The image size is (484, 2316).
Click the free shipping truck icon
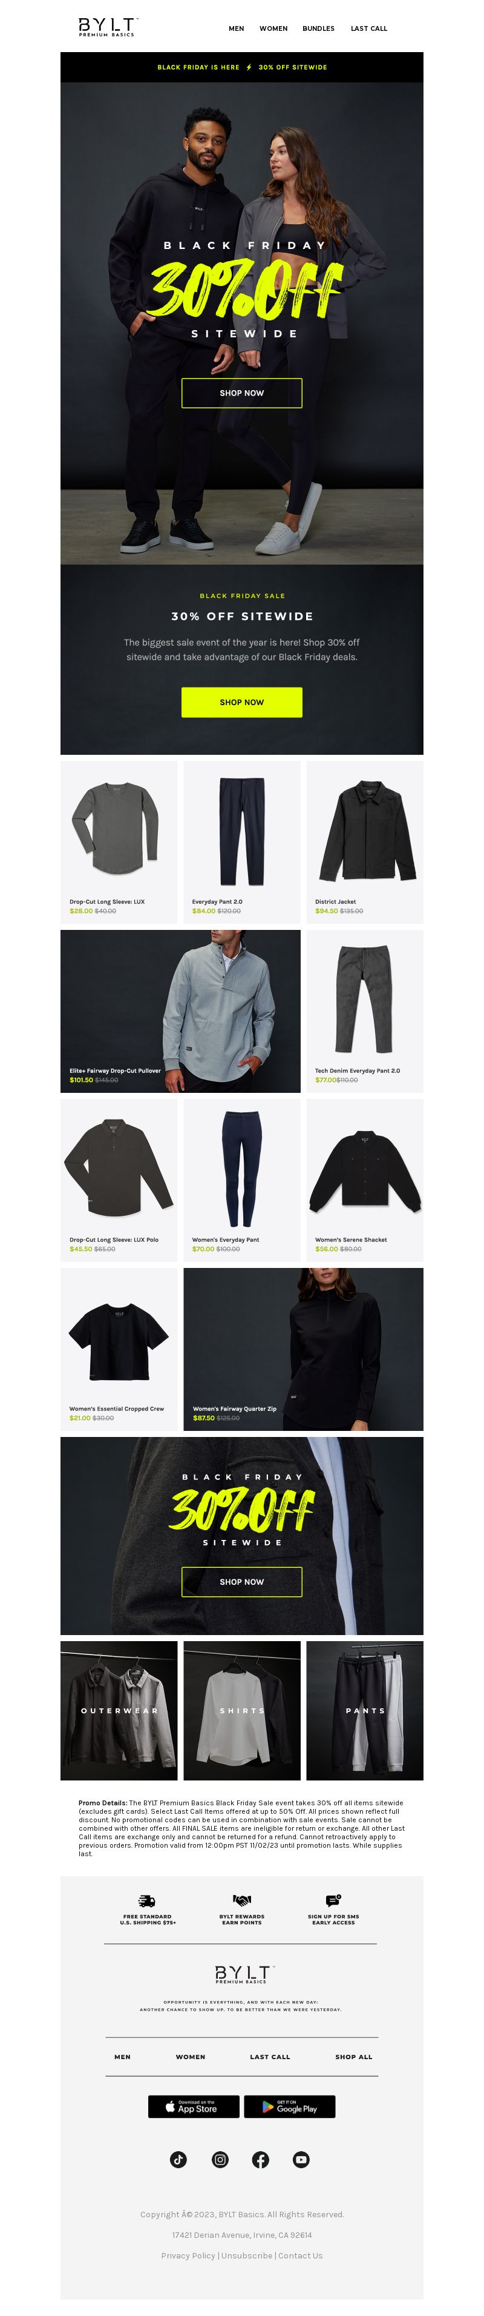click(x=147, y=1900)
